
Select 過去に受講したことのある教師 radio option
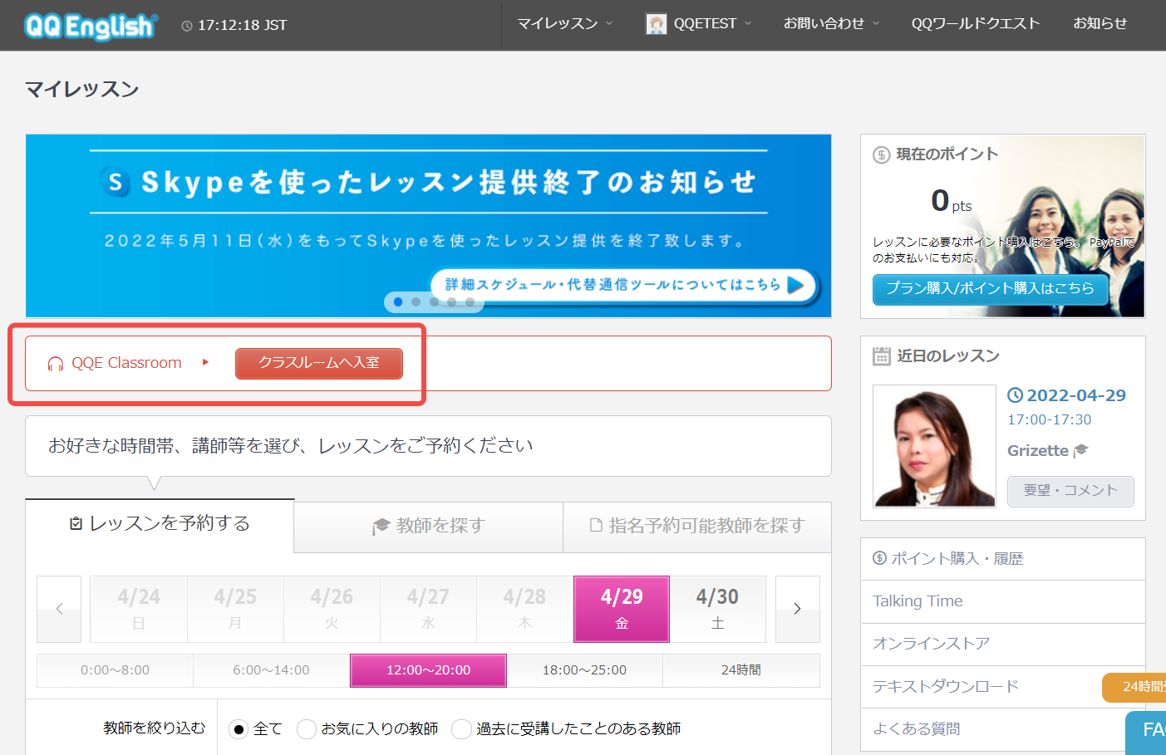click(x=461, y=729)
